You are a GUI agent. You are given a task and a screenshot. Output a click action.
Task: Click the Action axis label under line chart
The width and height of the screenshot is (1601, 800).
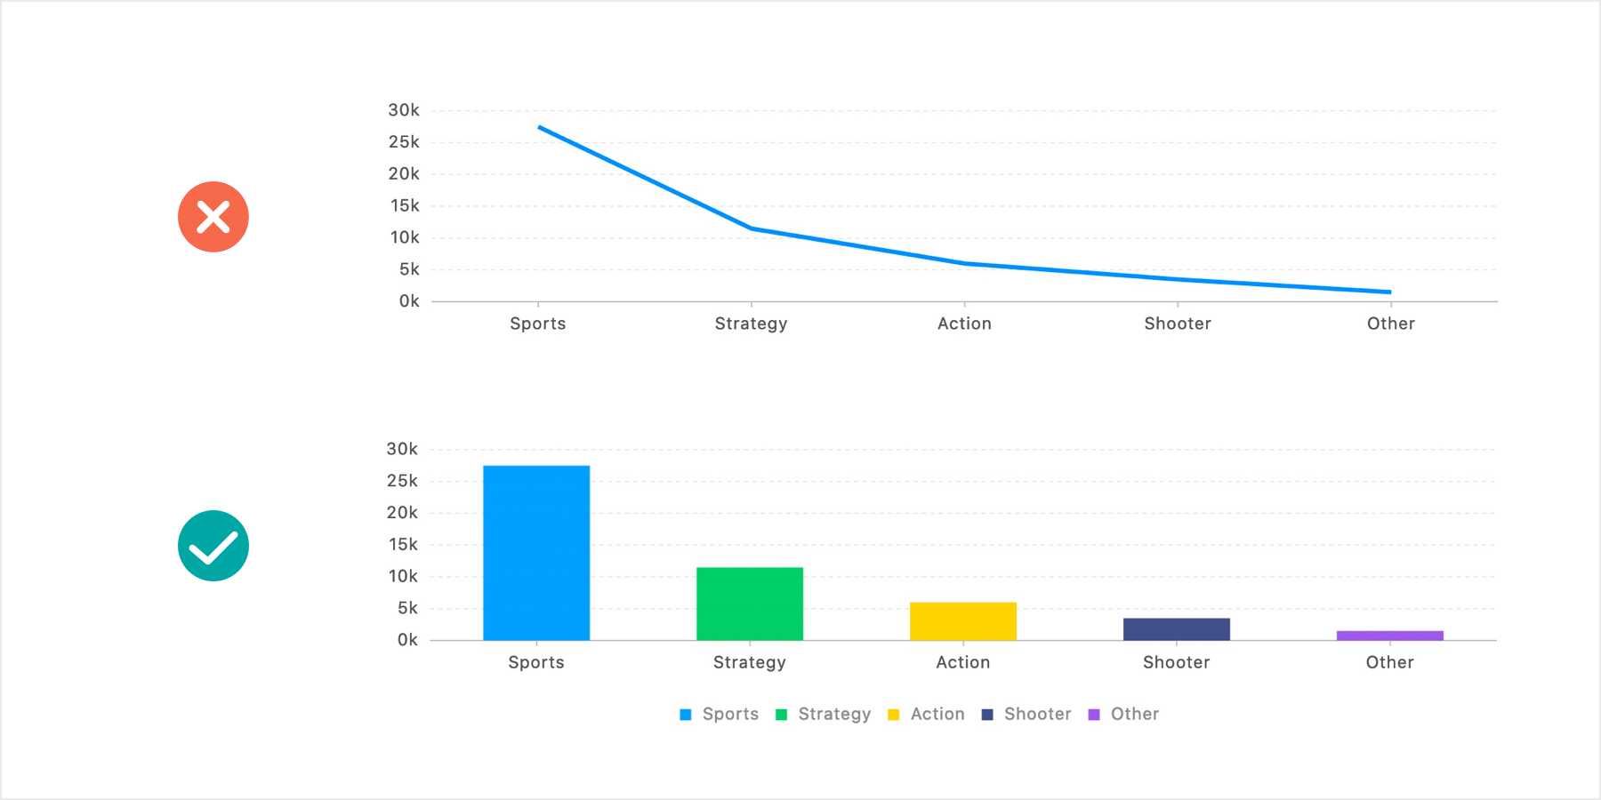pyautogui.click(x=964, y=324)
